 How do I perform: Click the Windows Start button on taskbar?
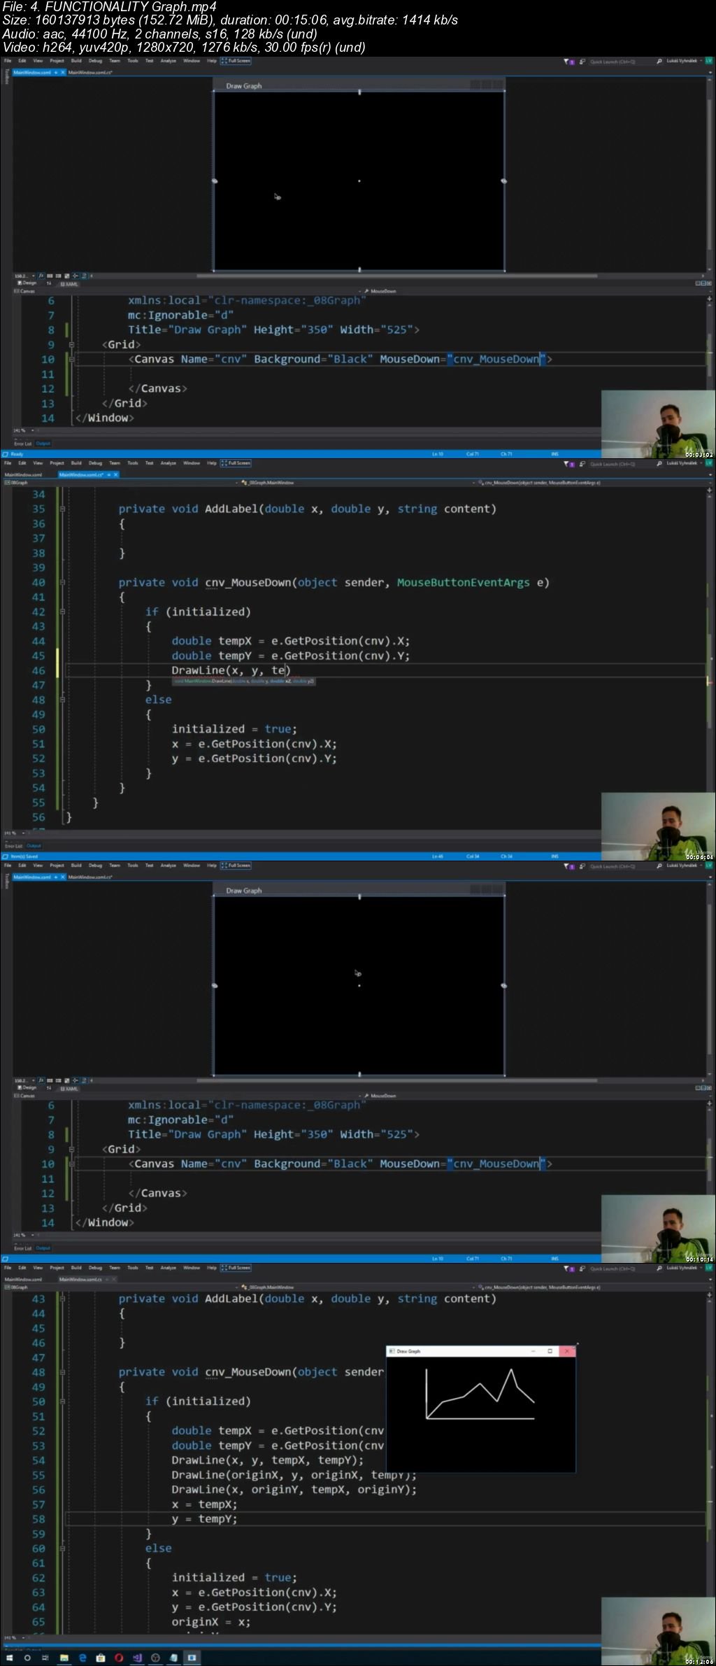10,1658
